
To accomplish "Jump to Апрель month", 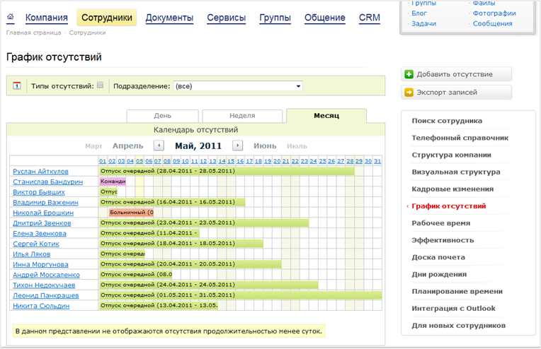I will click(x=127, y=146).
